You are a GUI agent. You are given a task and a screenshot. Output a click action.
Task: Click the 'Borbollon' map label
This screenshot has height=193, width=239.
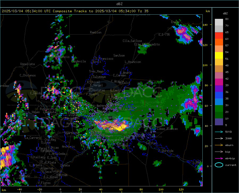coord(86,88)
